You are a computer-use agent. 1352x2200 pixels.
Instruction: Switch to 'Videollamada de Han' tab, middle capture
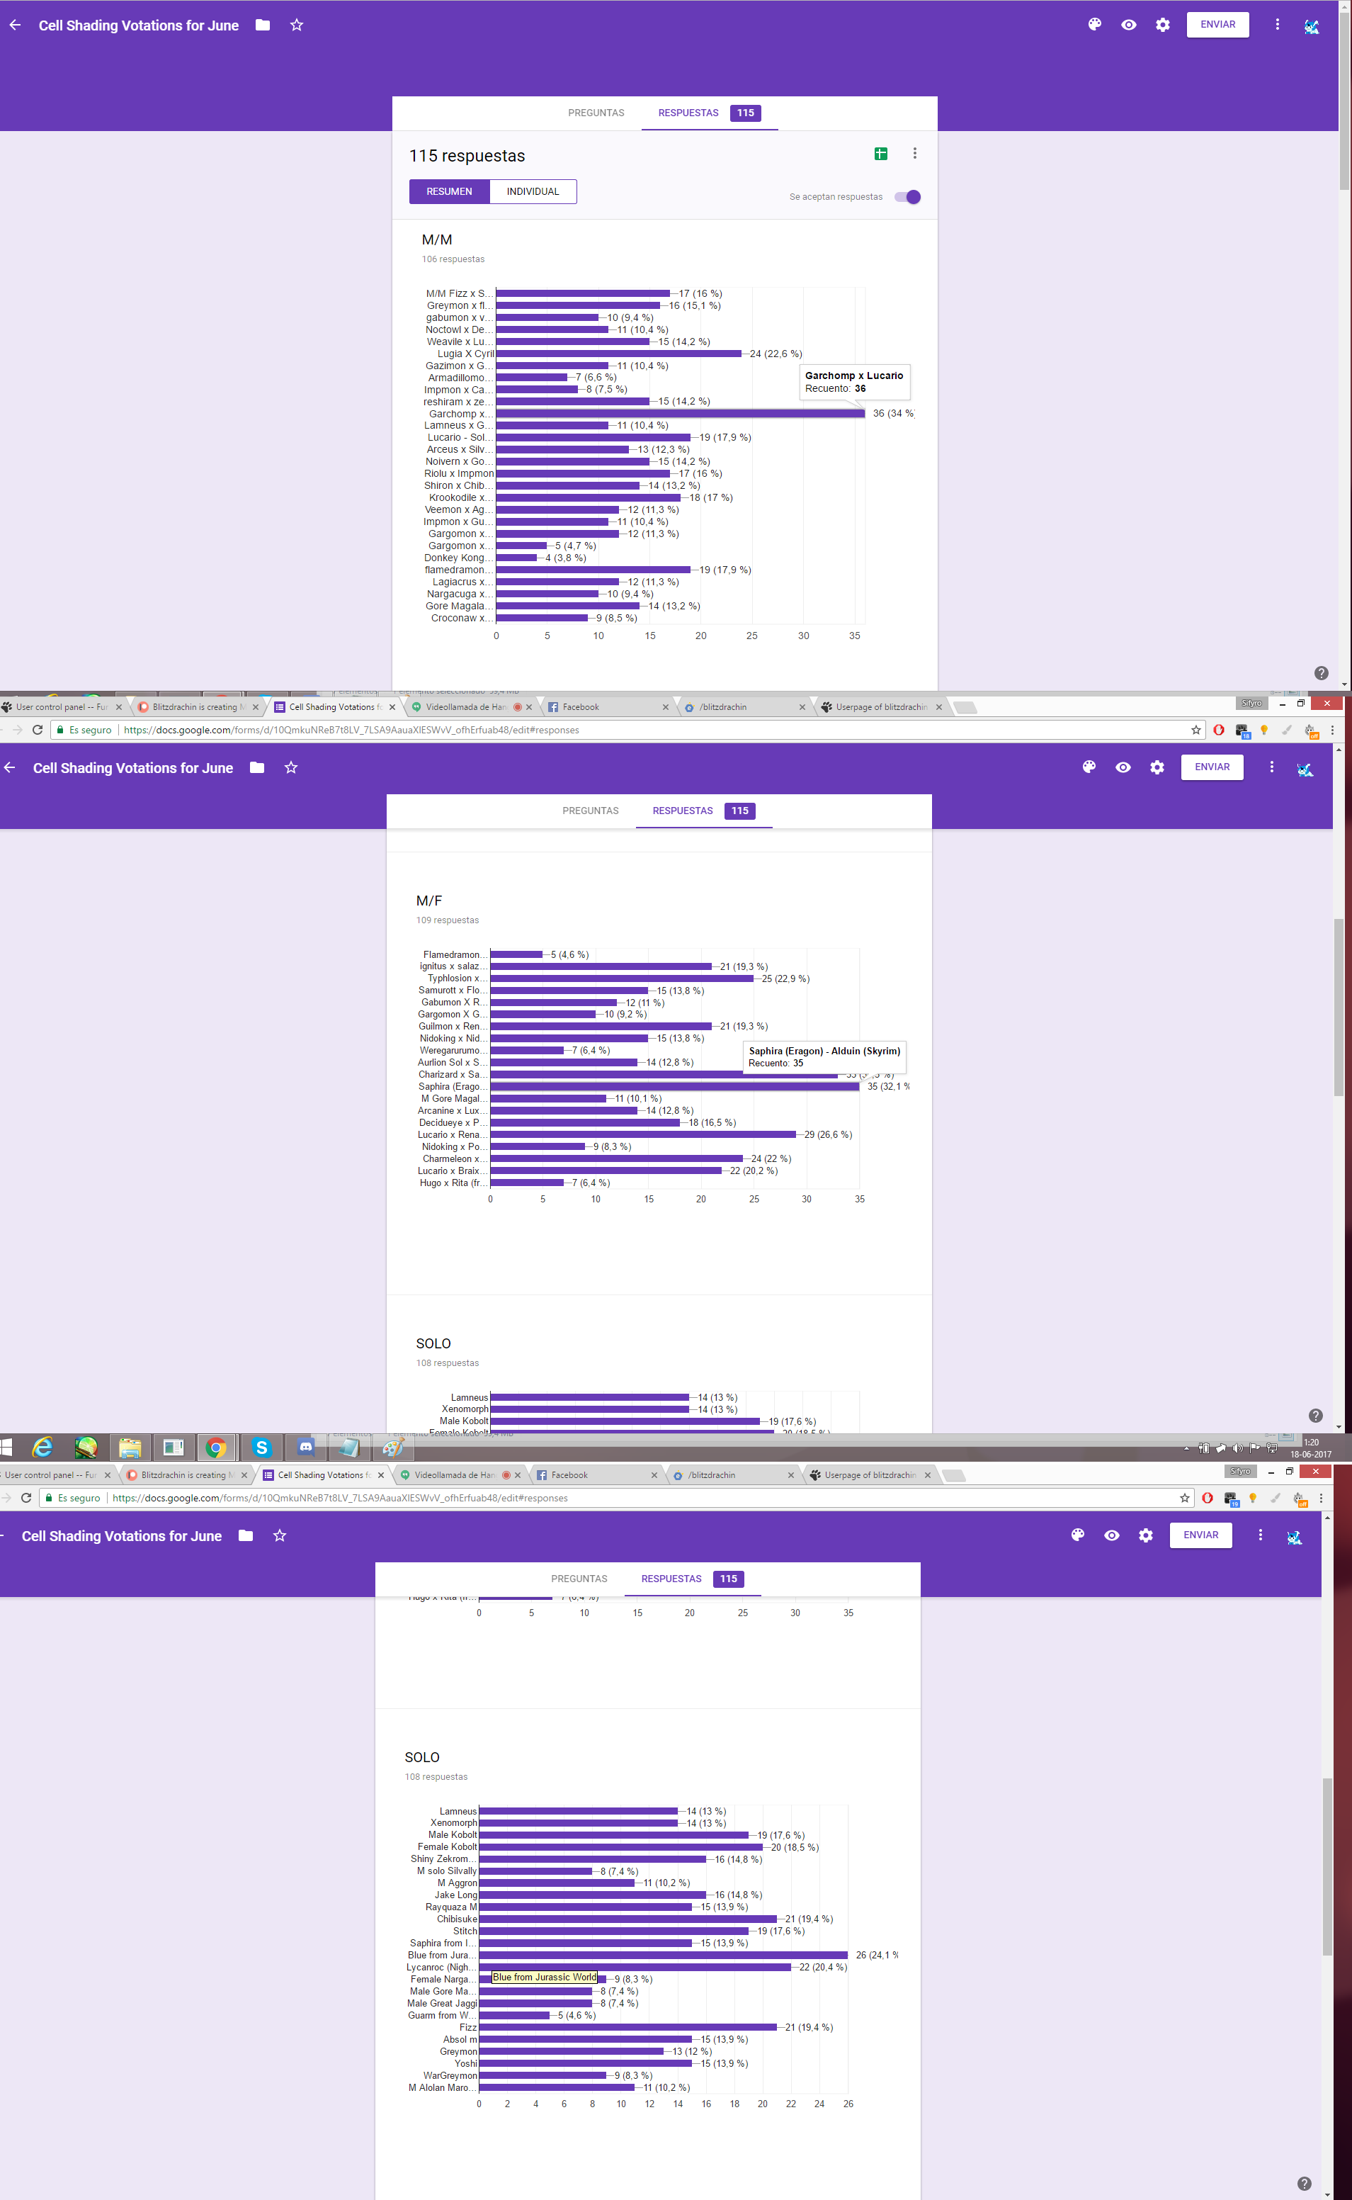(x=471, y=706)
